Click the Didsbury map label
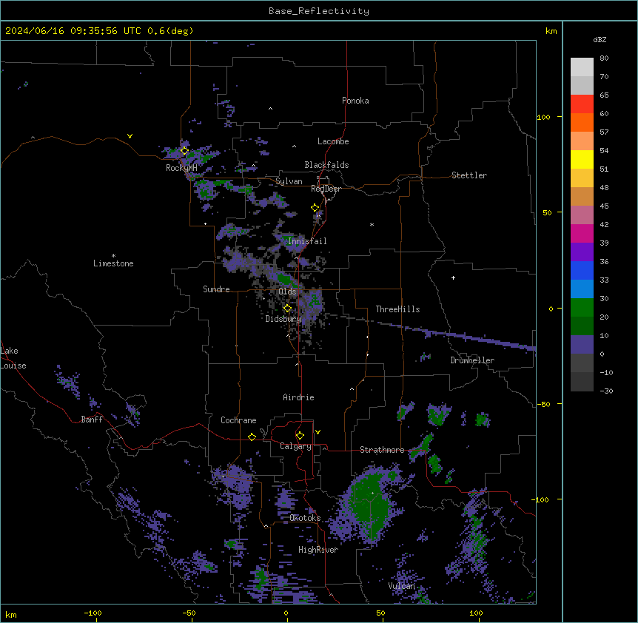The height and width of the screenshot is (623, 638). [x=283, y=319]
